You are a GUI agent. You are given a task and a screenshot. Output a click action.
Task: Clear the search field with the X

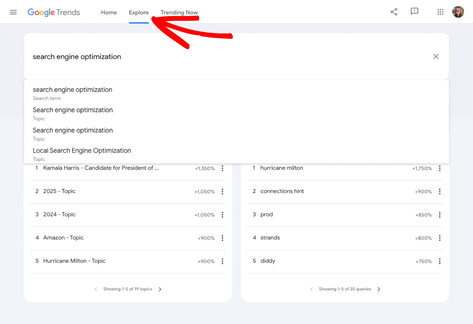[436, 56]
